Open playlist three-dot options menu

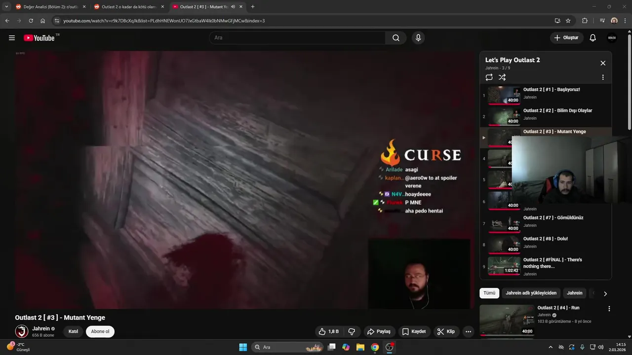[x=603, y=77]
